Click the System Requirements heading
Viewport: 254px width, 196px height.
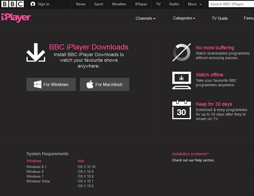coord(47,154)
